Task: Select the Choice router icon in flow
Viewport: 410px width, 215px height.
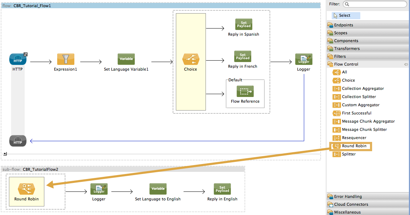Action: [191, 59]
